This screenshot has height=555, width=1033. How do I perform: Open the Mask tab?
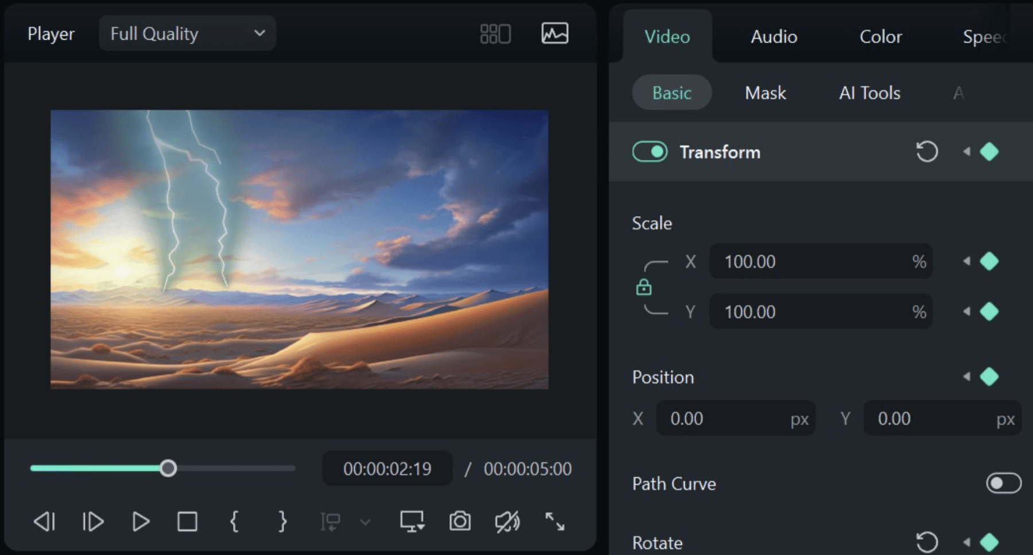[766, 92]
